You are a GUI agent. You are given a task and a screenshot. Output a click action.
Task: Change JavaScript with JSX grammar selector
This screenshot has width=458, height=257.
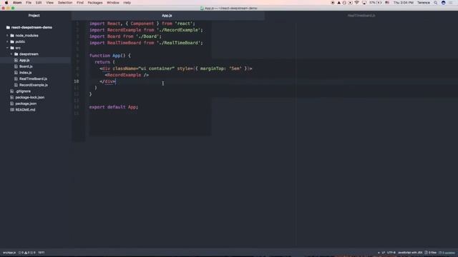click(410, 253)
